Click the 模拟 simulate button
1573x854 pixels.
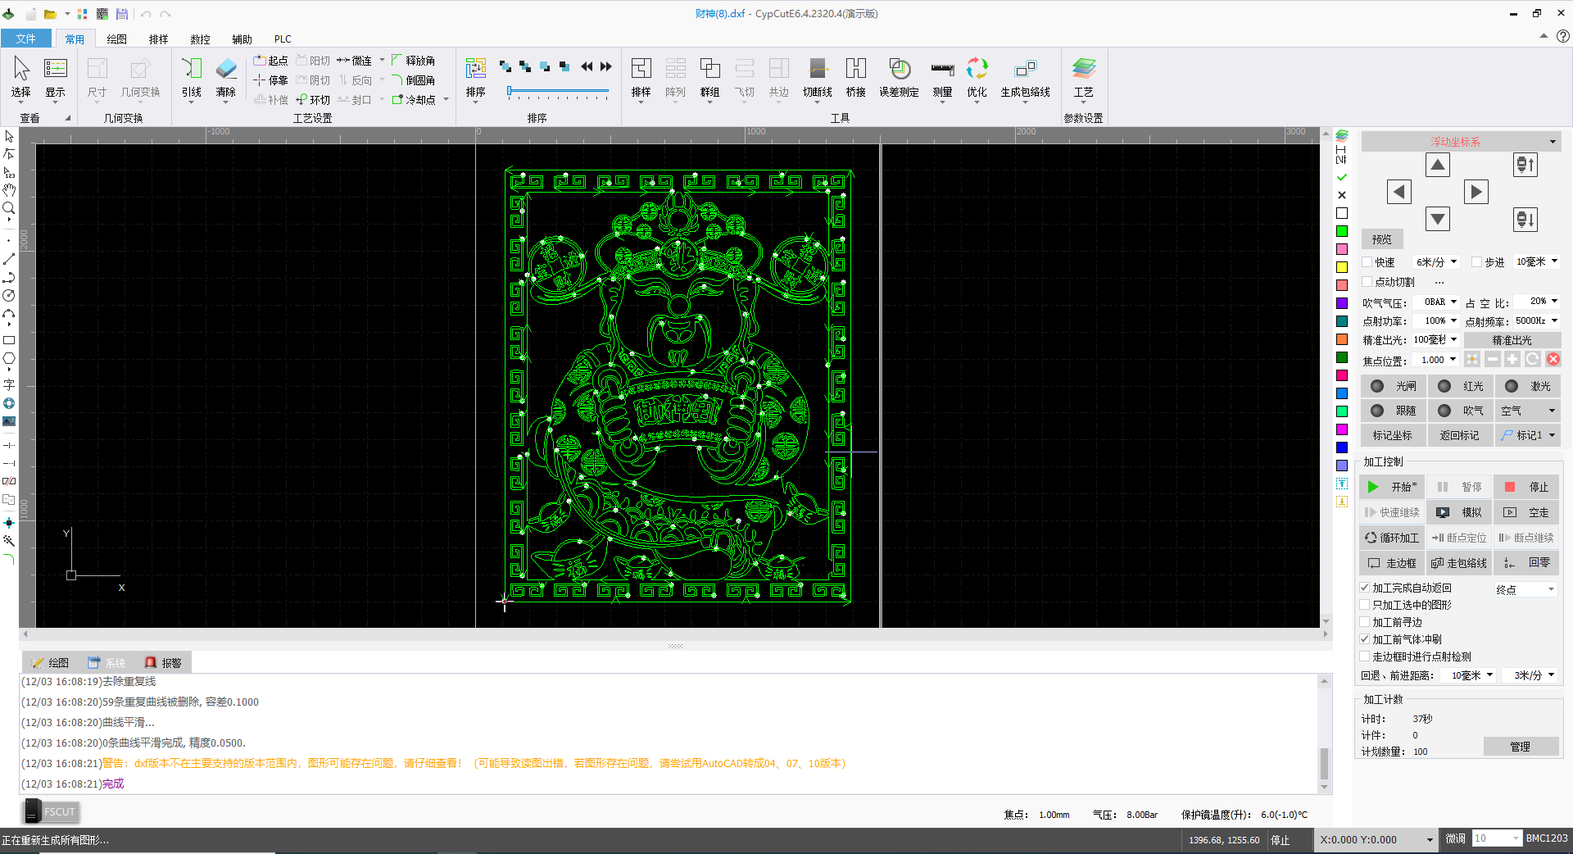coord(1460,512)
